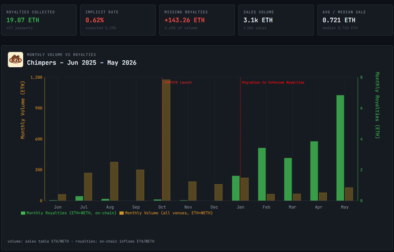This screenshot has width=394, height=252.
Task: Click the '900' volume axis tick
Action: (x=39, y=108)
